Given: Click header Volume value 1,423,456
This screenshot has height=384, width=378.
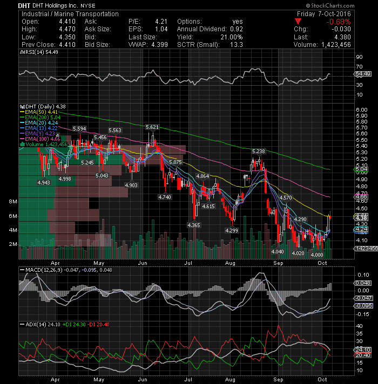Looking at the screenshot, I should (336, 45).
